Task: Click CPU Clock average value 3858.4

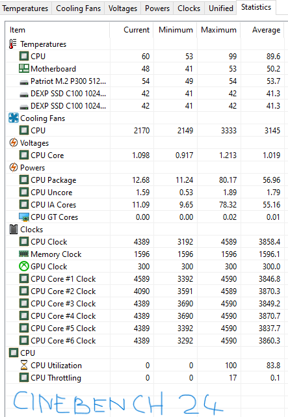Action: (x=269, y=242)
